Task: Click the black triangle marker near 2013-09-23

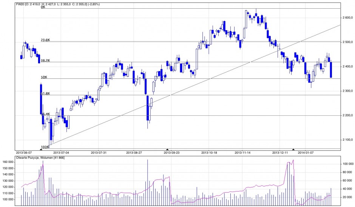Action: pos(167,150)
